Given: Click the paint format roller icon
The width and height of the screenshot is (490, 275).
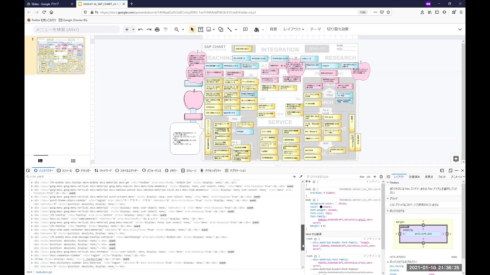Looking at the screenshot, I should point(165,29).
